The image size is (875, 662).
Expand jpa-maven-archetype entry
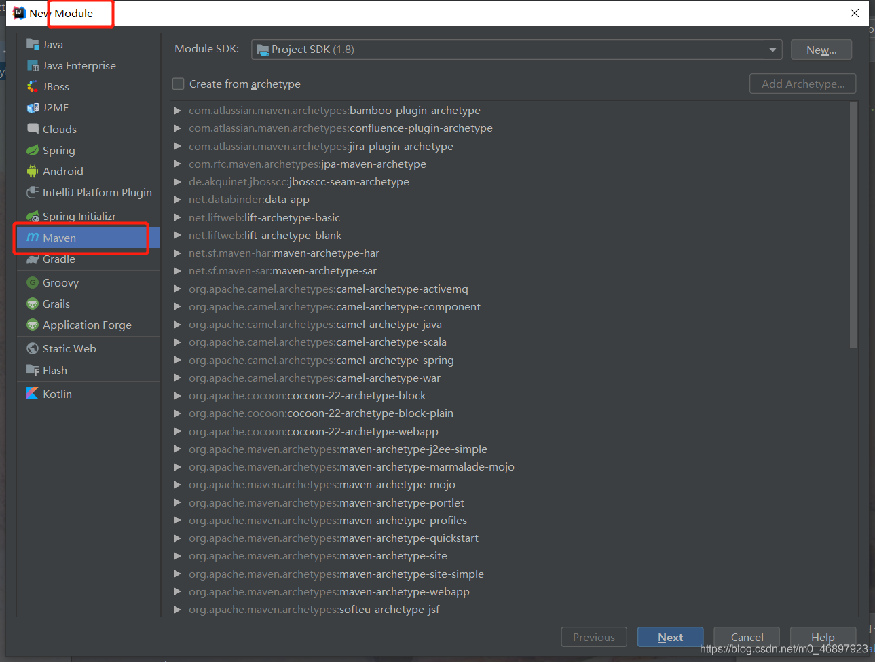click(x=177, y=164)
